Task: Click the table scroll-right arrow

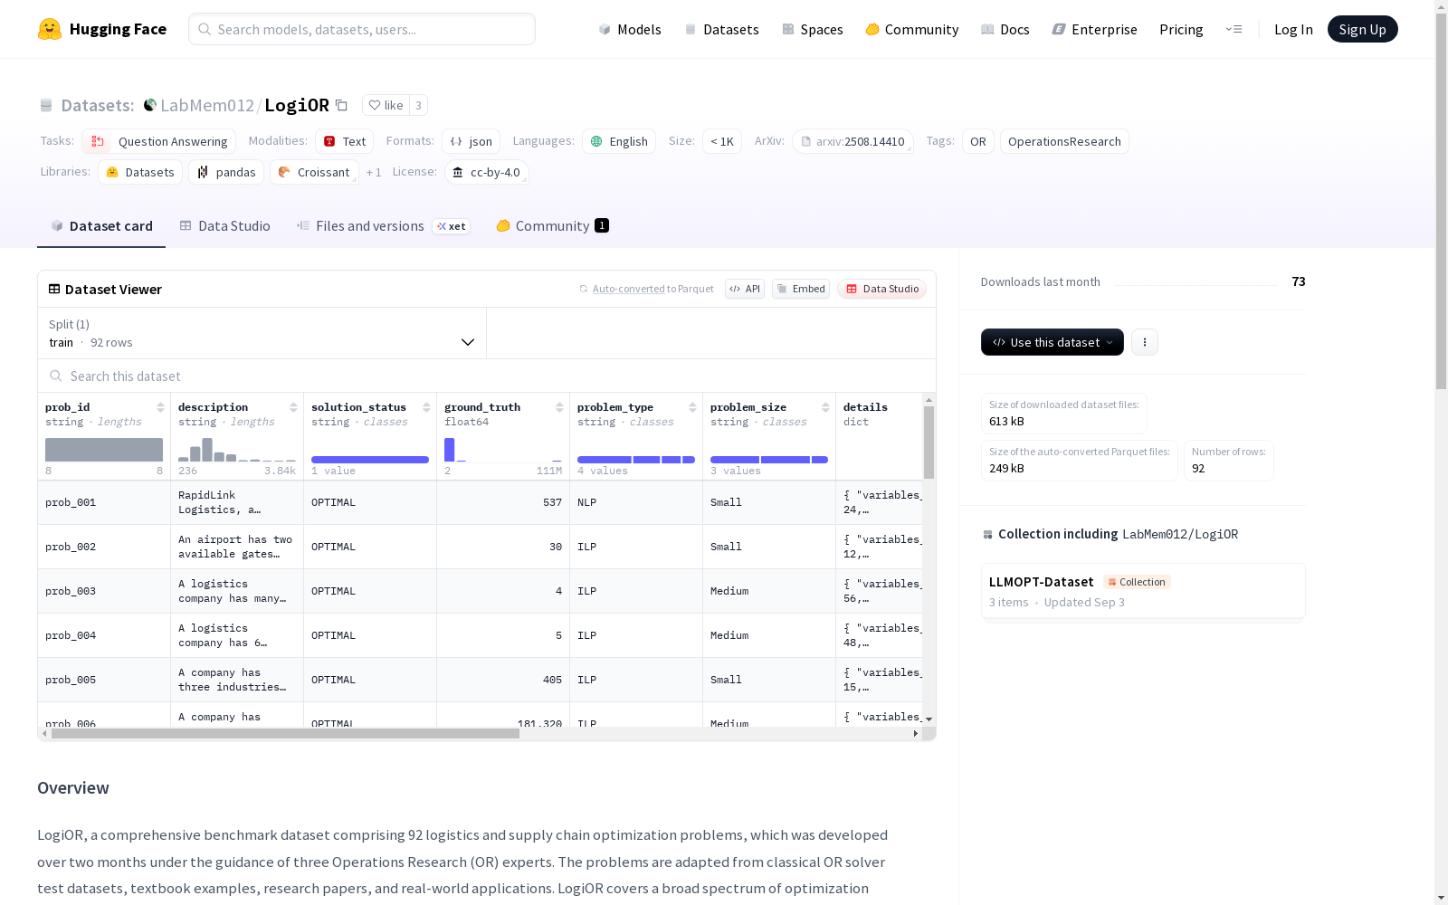Action: 916,734
